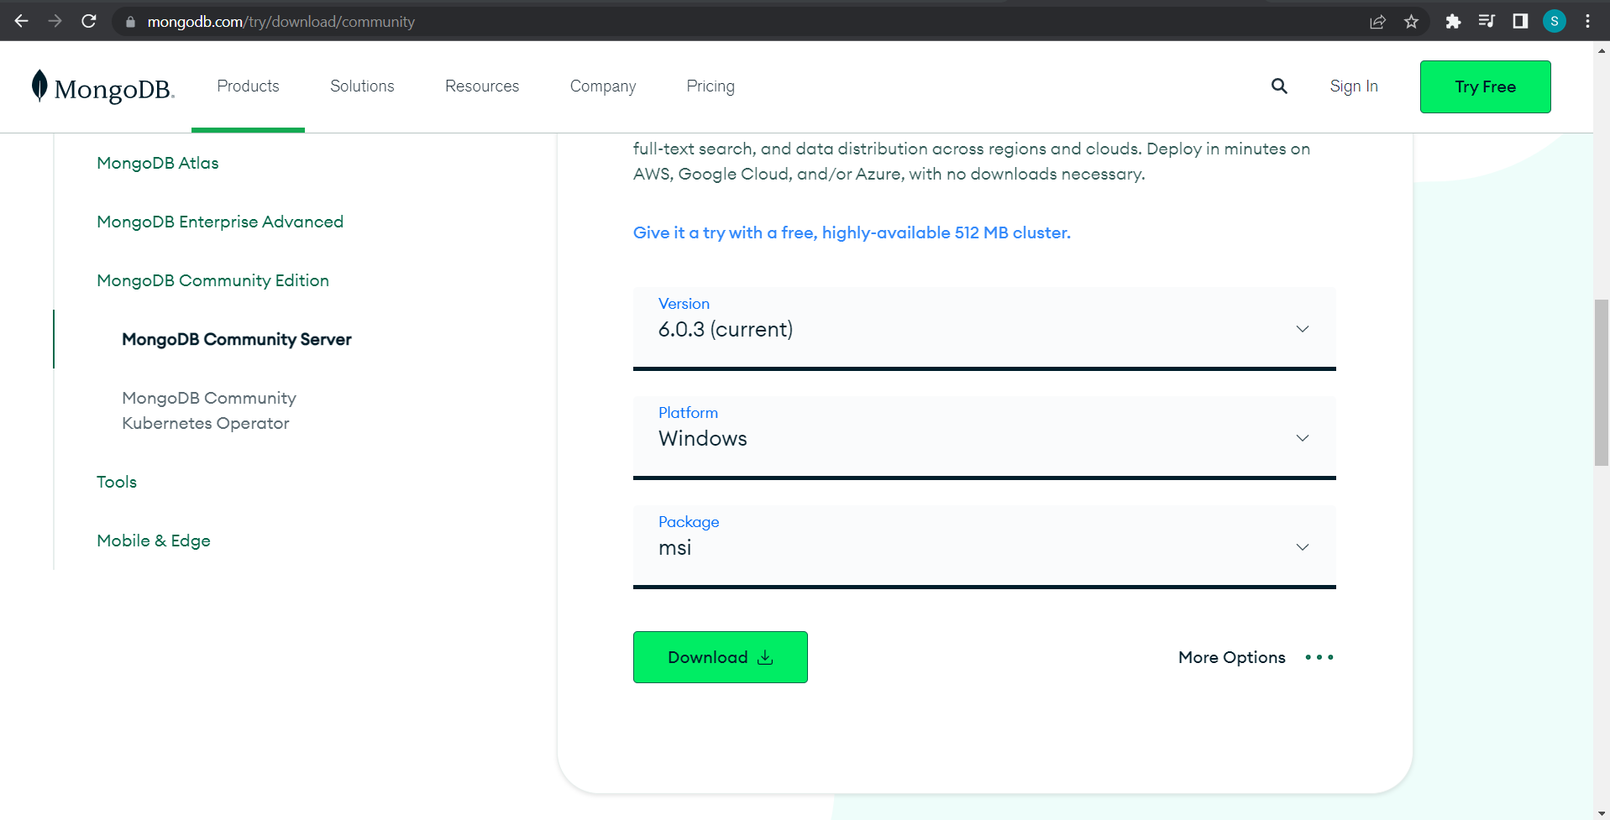Expand the Package msi dropdown
The height and width of the screenshot is (820, 1610).
(983, 546)
